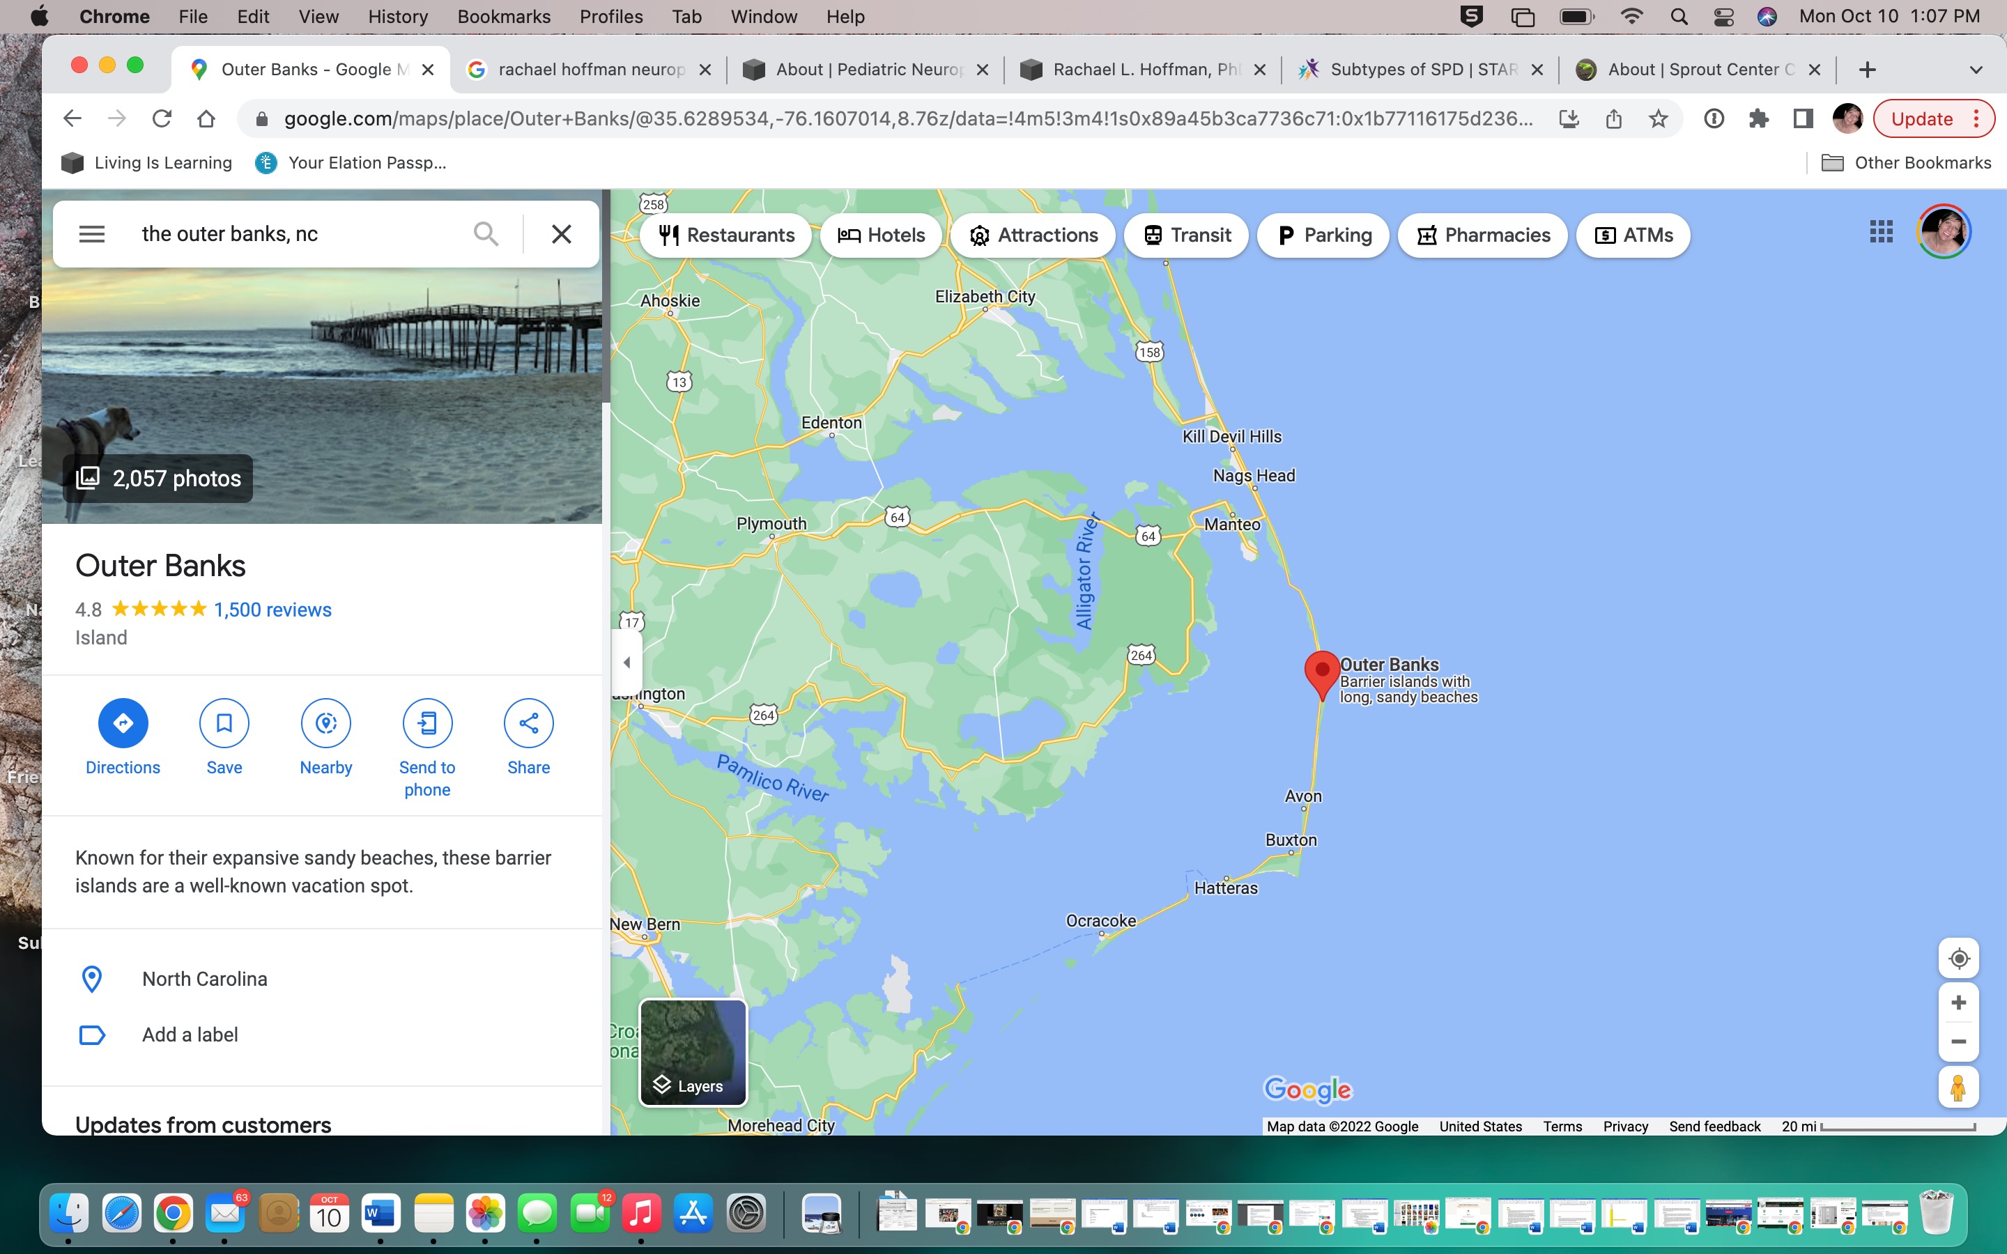Open the Bookmarks menu
This screenshot has height=1254, width=2007.
(x=503, y=17)
